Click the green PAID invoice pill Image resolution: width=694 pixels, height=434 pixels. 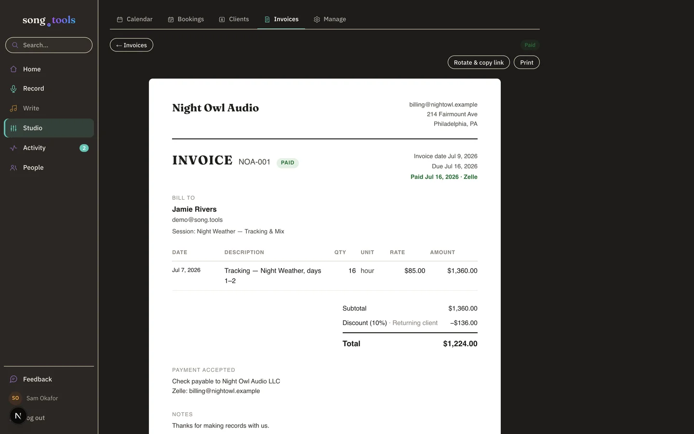(x=288, y=163)
